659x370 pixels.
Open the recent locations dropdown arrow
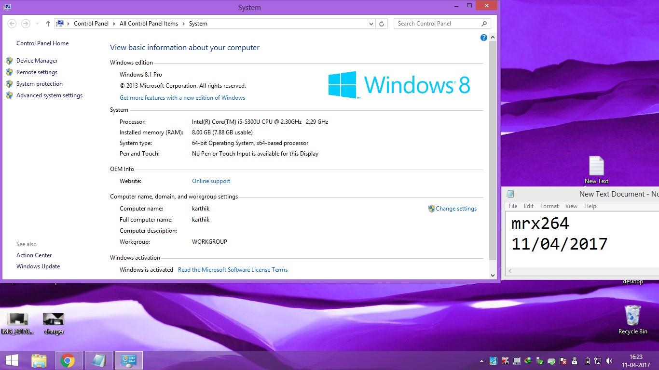click(x=36, y=24)
